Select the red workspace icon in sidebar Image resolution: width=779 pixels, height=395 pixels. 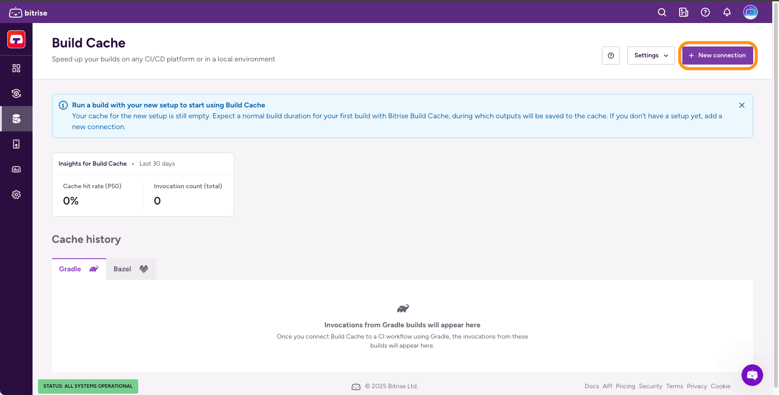pyautogui.click(x=16, y=40)
